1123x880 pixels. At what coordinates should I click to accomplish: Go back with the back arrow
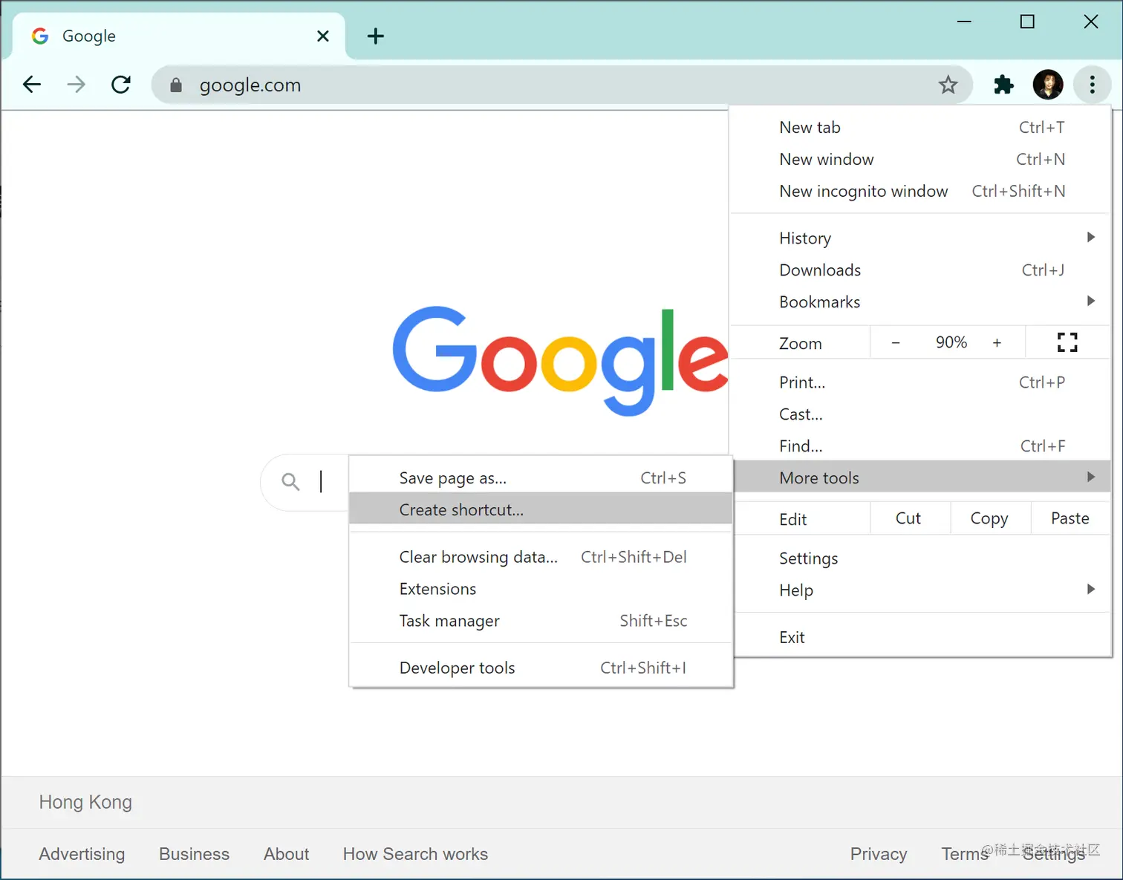[x=32, y=85]
